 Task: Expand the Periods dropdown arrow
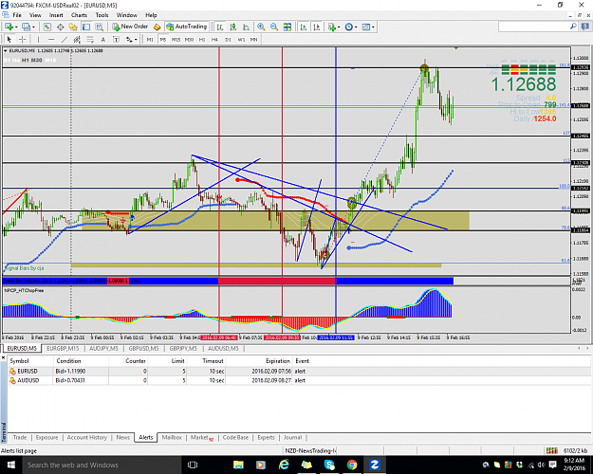pos(356,27)
